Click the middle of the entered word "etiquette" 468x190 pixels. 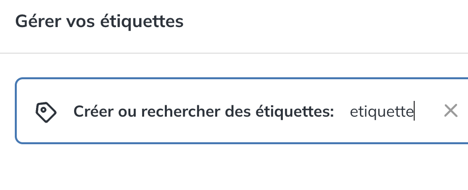(x=382, y=112)
